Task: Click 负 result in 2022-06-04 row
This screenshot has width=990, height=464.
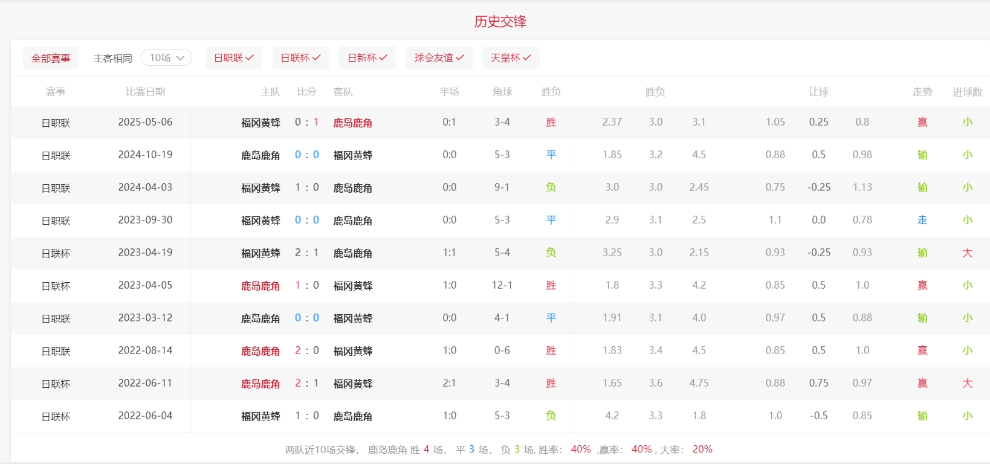Action: click(551, 416)
